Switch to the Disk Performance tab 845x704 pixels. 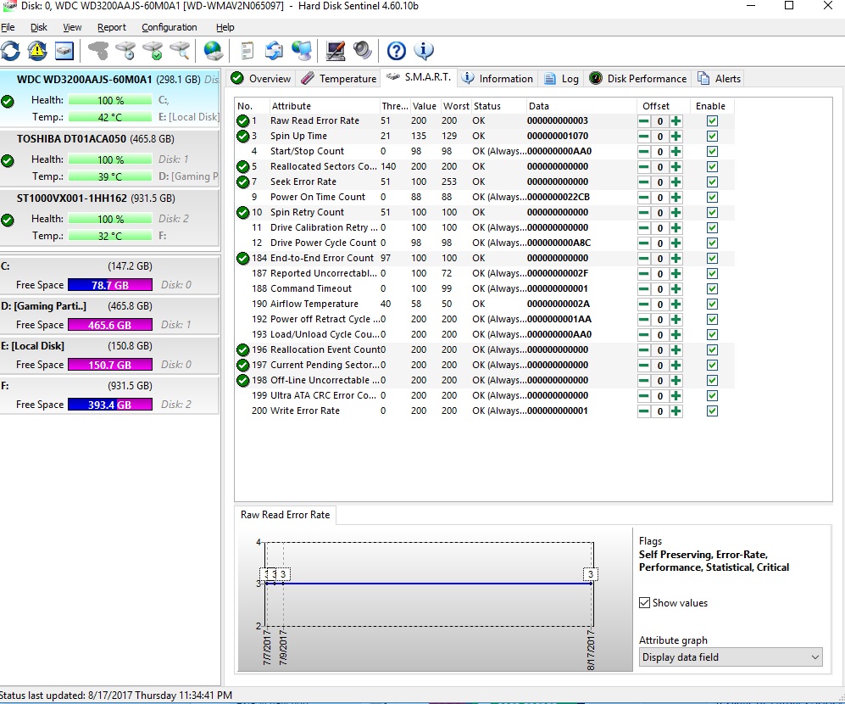coord(637,79)
